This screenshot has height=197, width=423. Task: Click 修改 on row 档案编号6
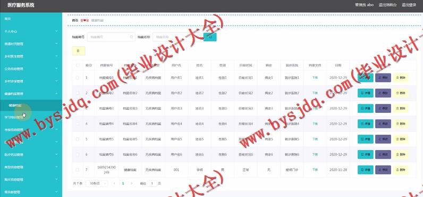(x=383, y=154)
